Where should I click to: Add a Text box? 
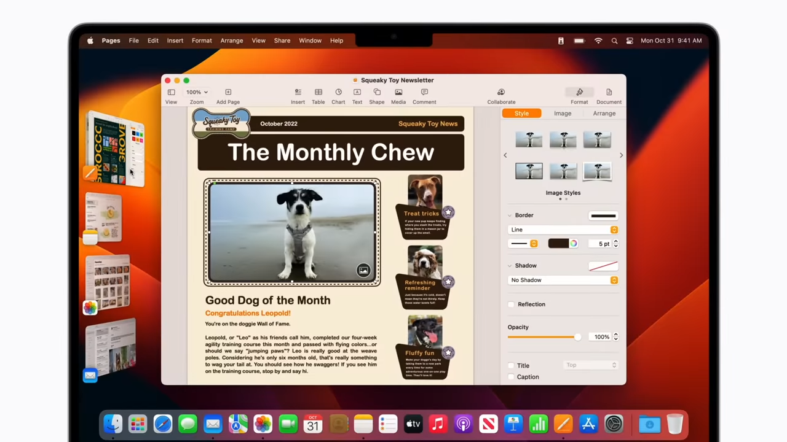357,95
